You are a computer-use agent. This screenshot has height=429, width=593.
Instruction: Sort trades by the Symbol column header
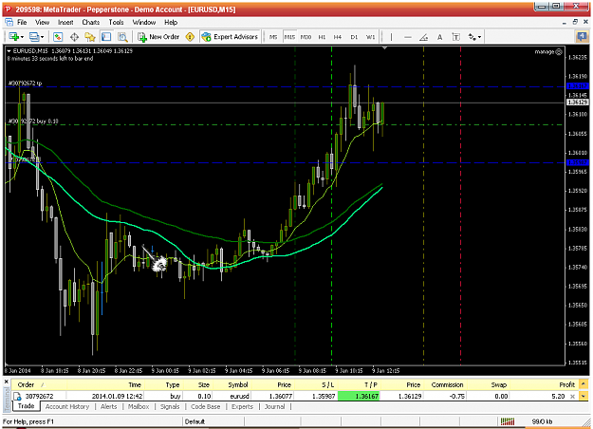point(238,384)
